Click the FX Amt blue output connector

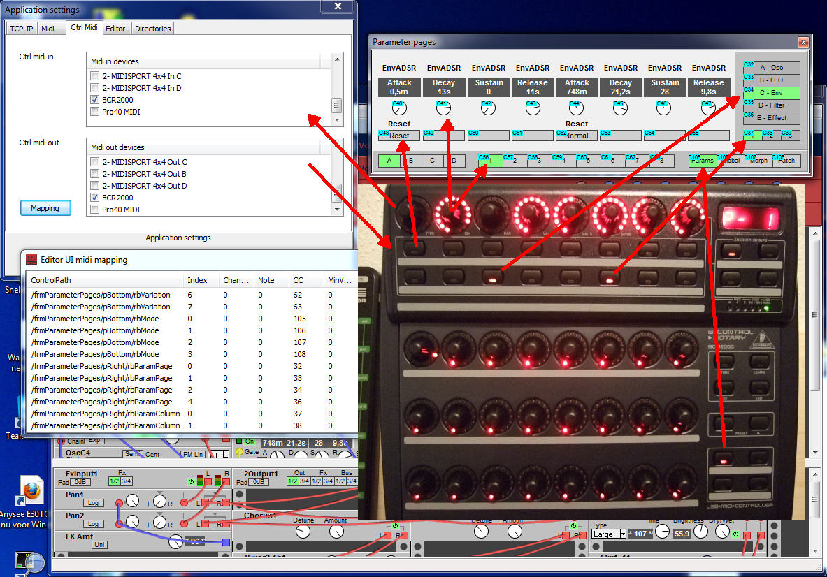click(x=226, y=543)
